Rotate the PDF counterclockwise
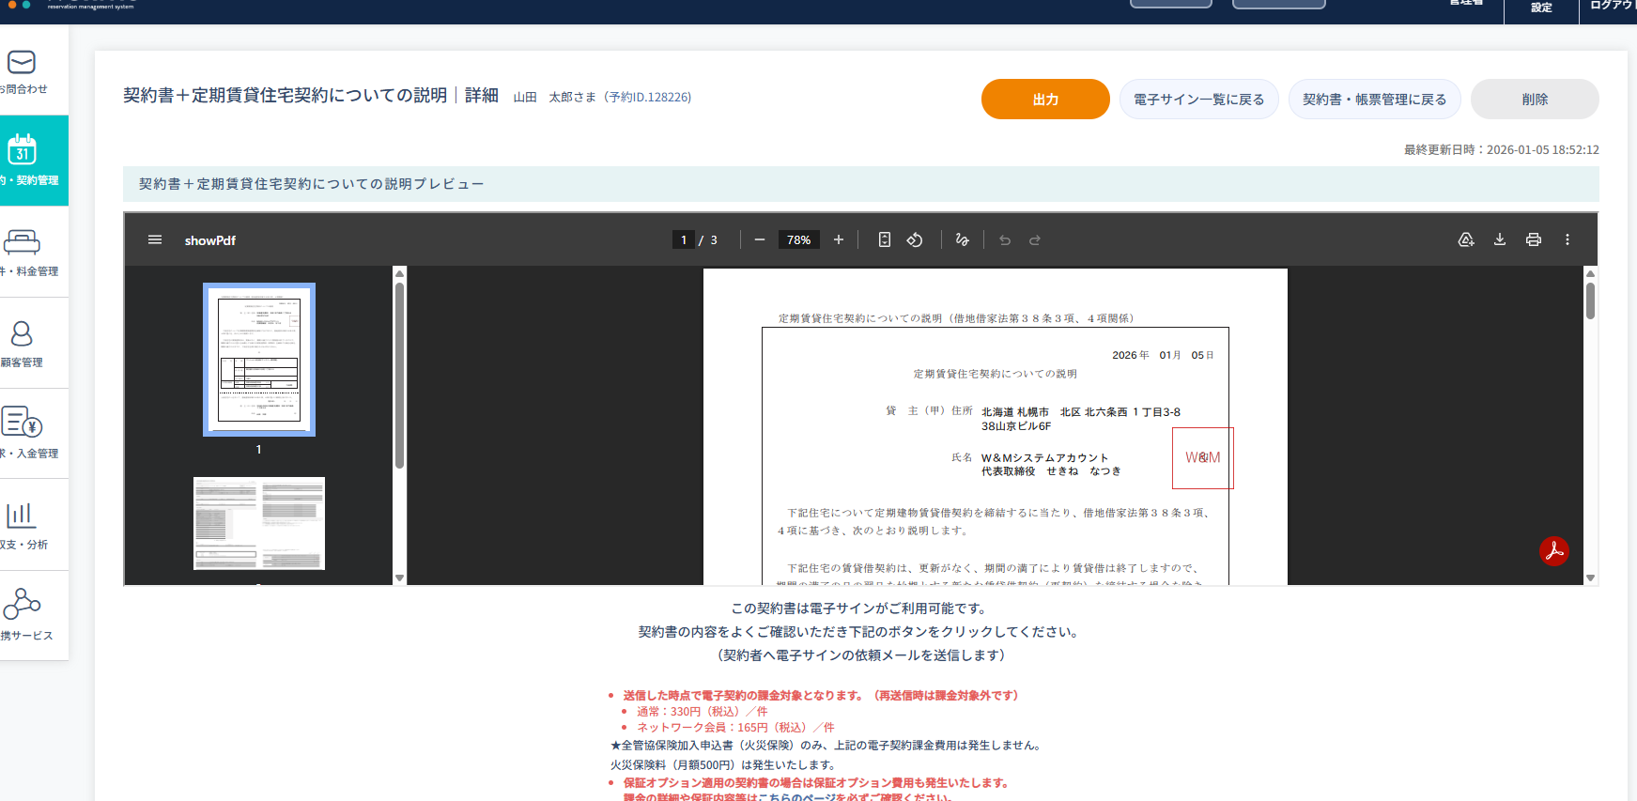Viewport: 1637px width, 801px height. [x=915, y=239]
